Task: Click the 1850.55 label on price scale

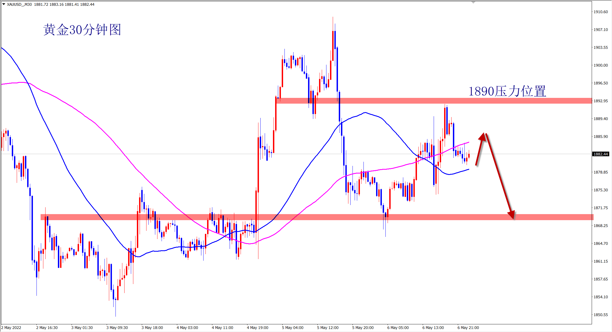Action: click(600, 315)
